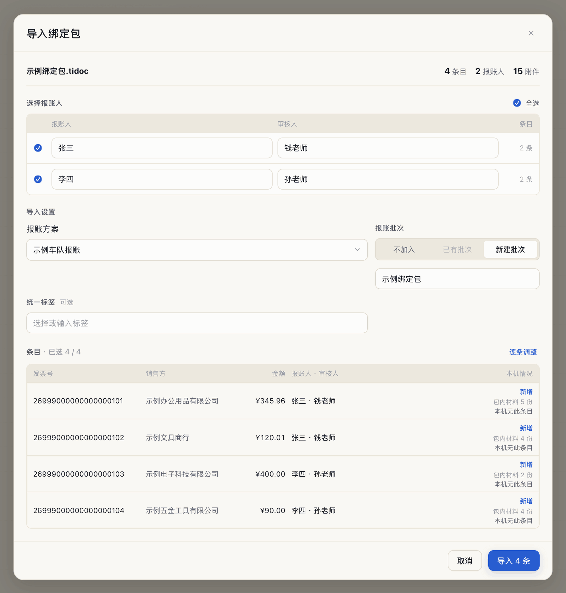Click the file name 示例绑定包.tidoc
The height and width of the screenshot is (593, 566).
point(58,71)
